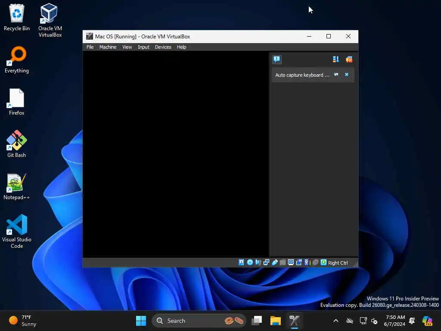This screenshot has height=331, width=441.
Task: Click the VirtualBox window title bar icon
Action: coord(90,36)
